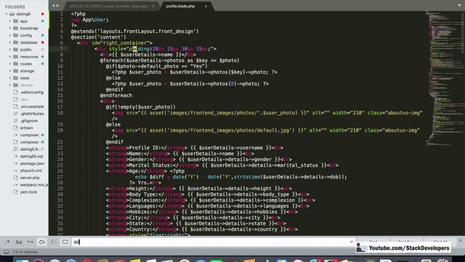The image size is (465, 262).
Task: Click the FOLDERS sidebar heading
Action: 15,7
